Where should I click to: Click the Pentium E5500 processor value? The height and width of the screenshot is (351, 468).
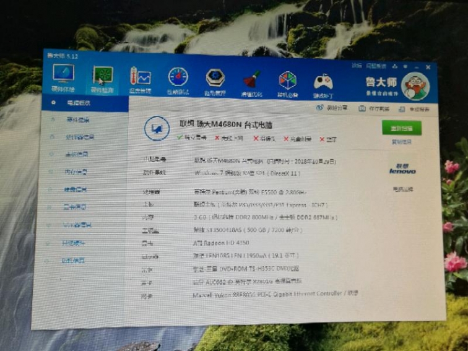pos(251,193)
